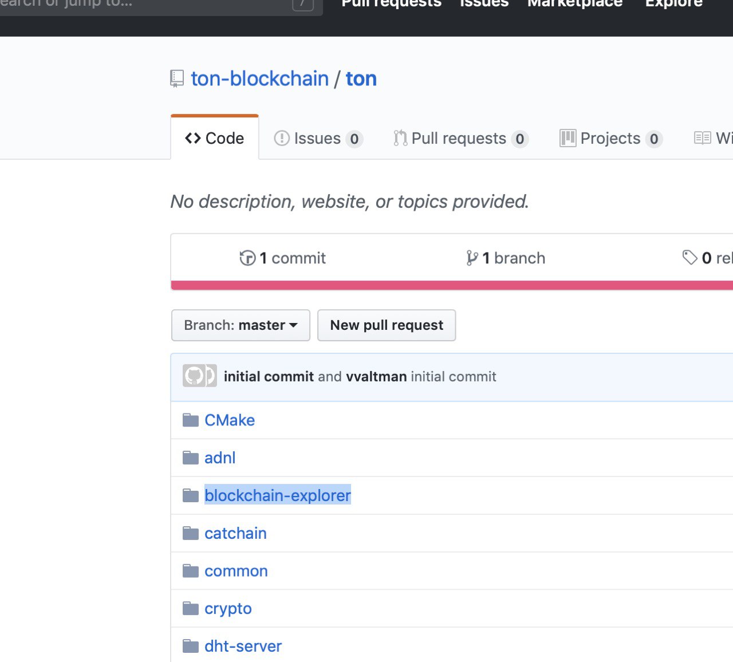
Task: Open the crypto folder link
Action: click(228, 609)
